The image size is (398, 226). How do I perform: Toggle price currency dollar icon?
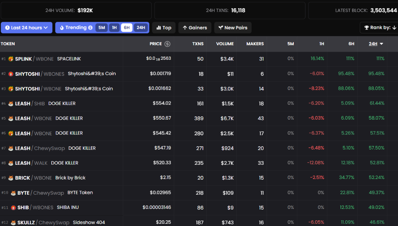tap(167, 44)
